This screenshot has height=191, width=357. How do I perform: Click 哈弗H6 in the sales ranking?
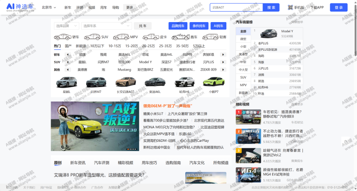tap(263, 87)
